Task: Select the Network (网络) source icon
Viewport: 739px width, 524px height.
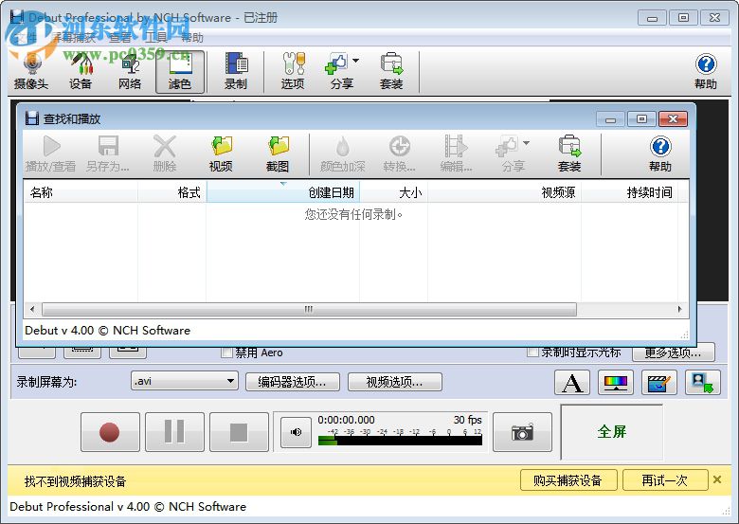Action: pos(130,72)
